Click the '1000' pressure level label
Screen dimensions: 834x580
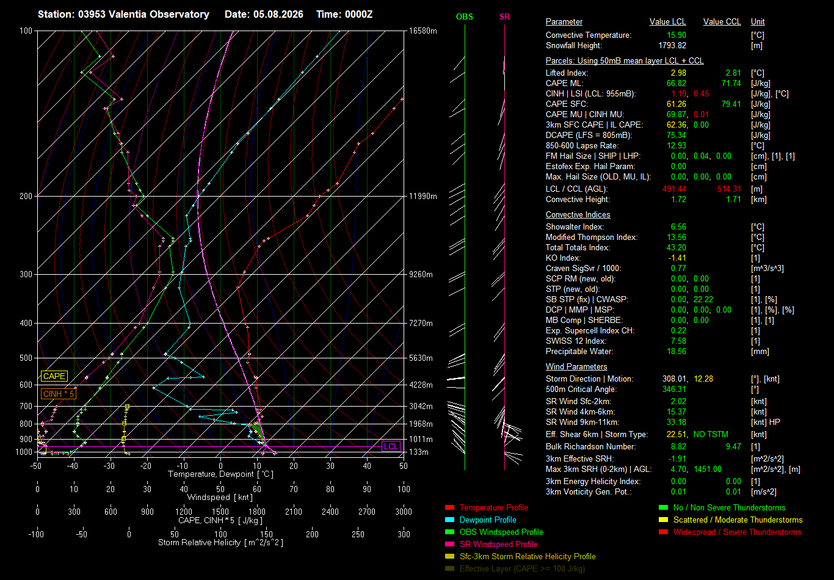pyautogui.click(x=24, y=452)
